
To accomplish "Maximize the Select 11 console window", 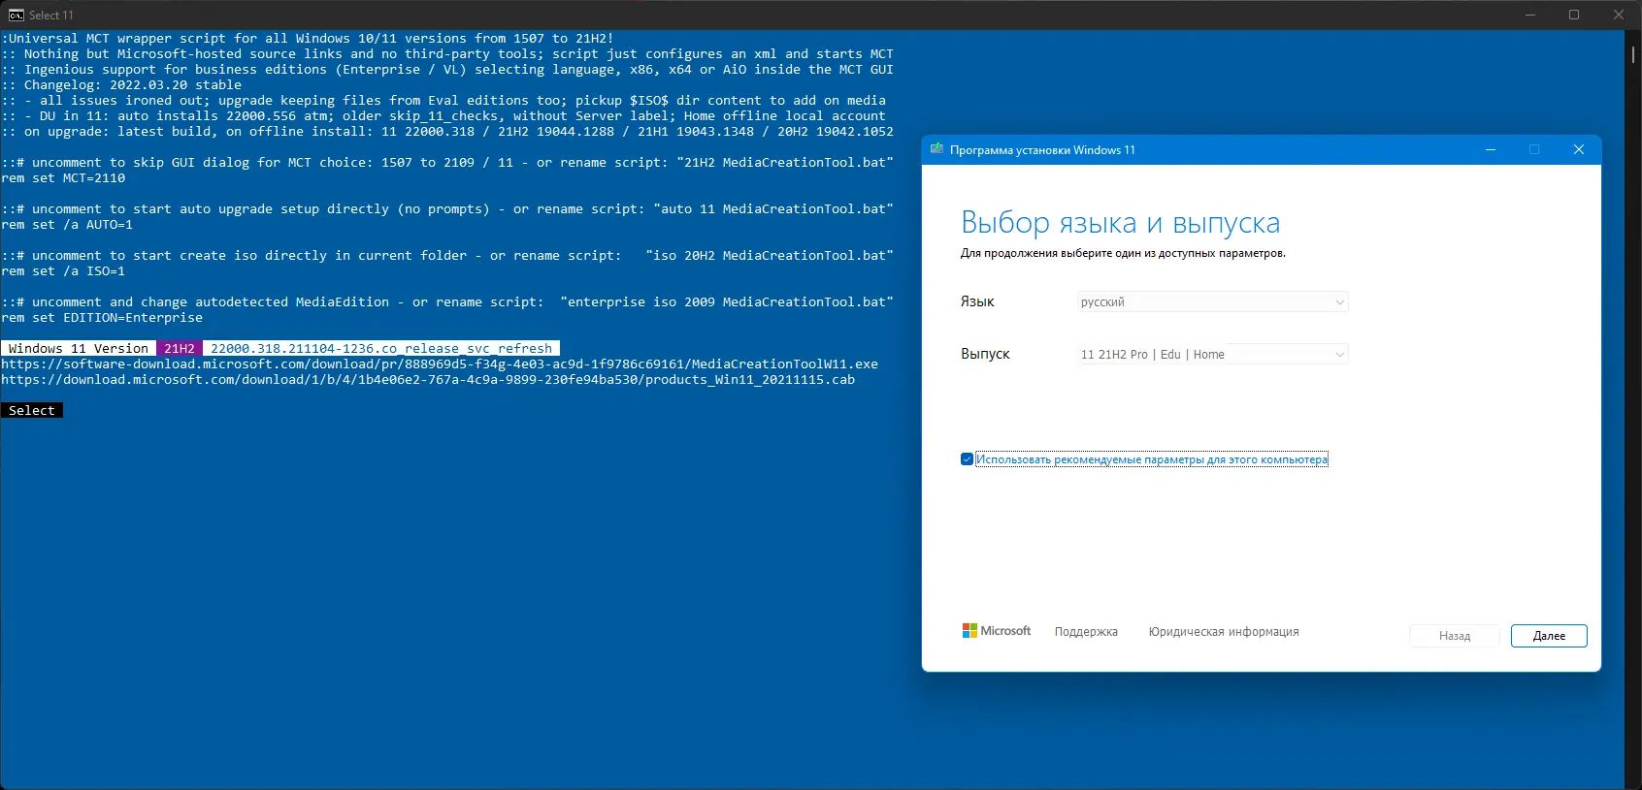I will point(1574,15).
